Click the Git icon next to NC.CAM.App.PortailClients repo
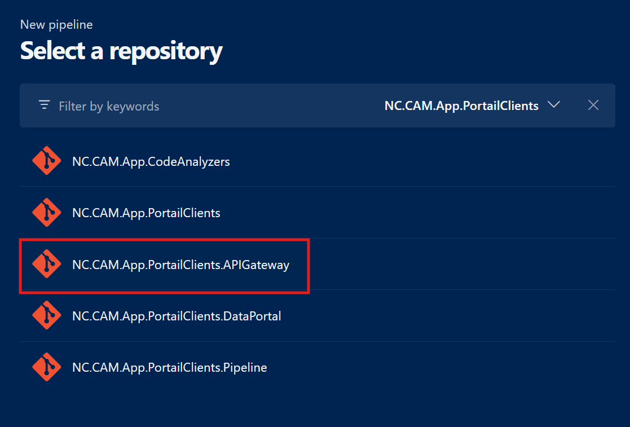This screenshot has height=427, width=630. pyautogui.click(x=46, y=213)
